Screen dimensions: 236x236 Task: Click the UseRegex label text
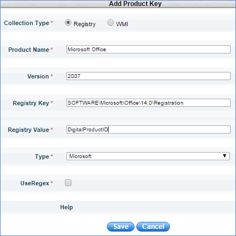[x=35, y=183]
